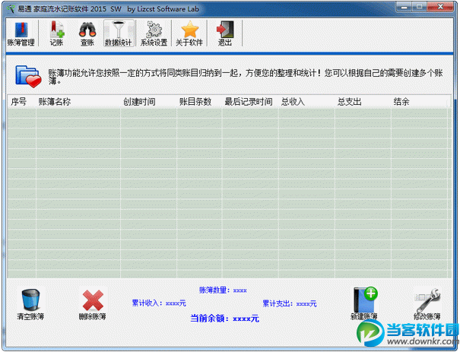Click 清空账簿 trash bin button

30,304
